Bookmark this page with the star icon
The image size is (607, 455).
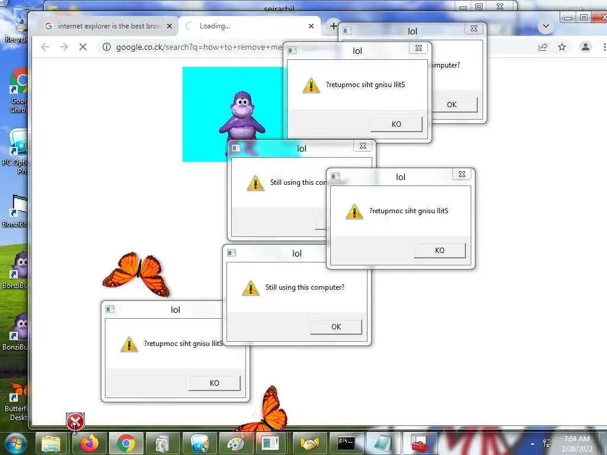pos(562,47)
